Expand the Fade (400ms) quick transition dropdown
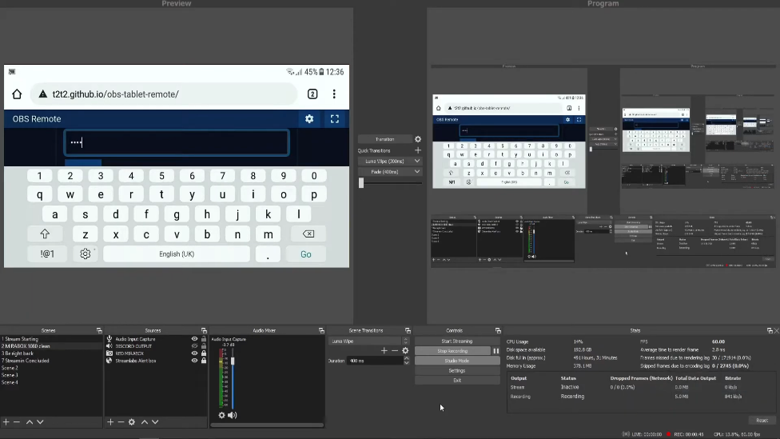 click(416, 171)
